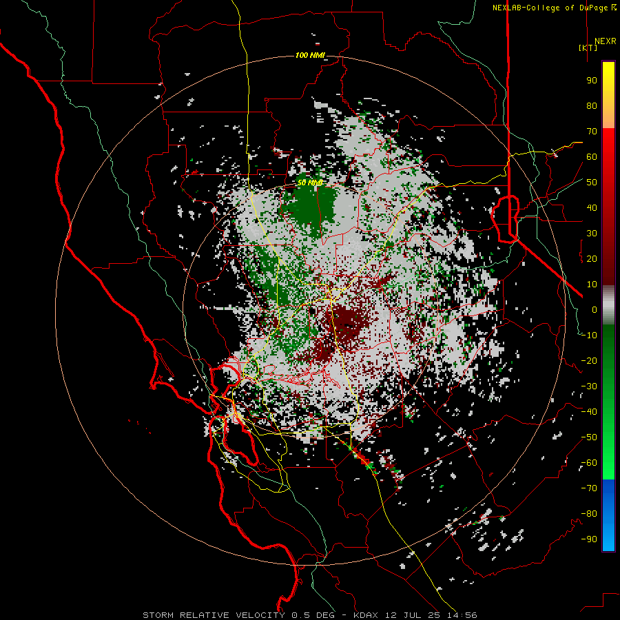The width and height of the screenshot is (620, 620).
Task: Click the -80 value on the velocity scale
Action: click(589, 514)
